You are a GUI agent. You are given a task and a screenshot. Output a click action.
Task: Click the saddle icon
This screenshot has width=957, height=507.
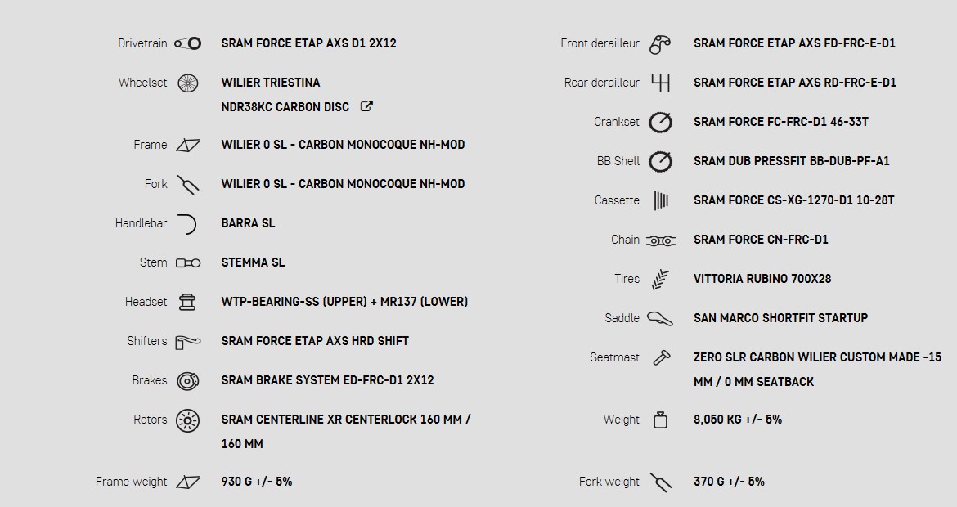[660, 318]
